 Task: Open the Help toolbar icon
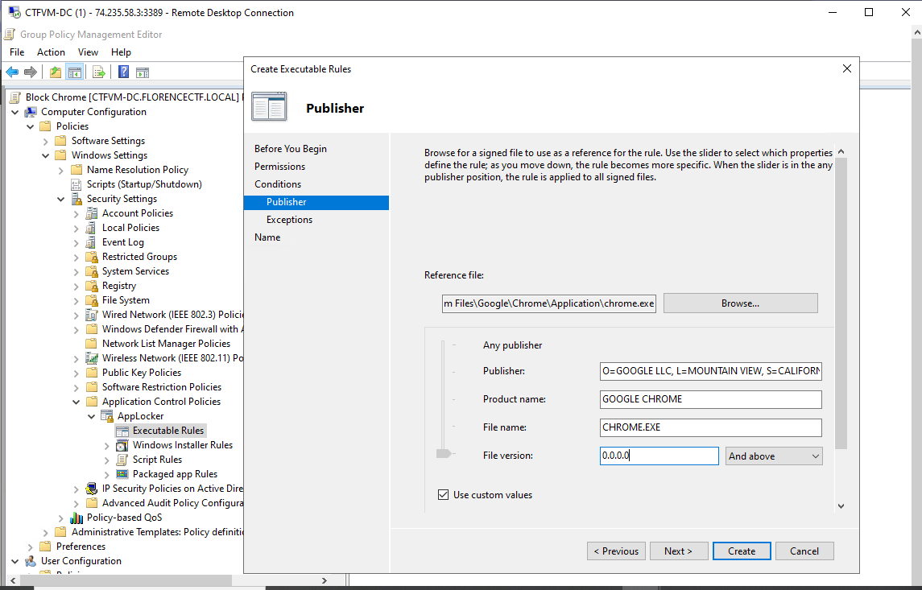[123, 72]
